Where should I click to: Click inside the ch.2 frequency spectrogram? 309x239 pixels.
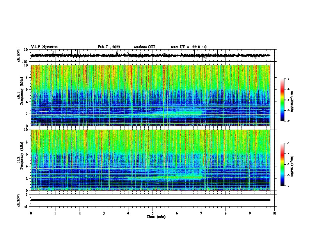(x=150, y=160)
